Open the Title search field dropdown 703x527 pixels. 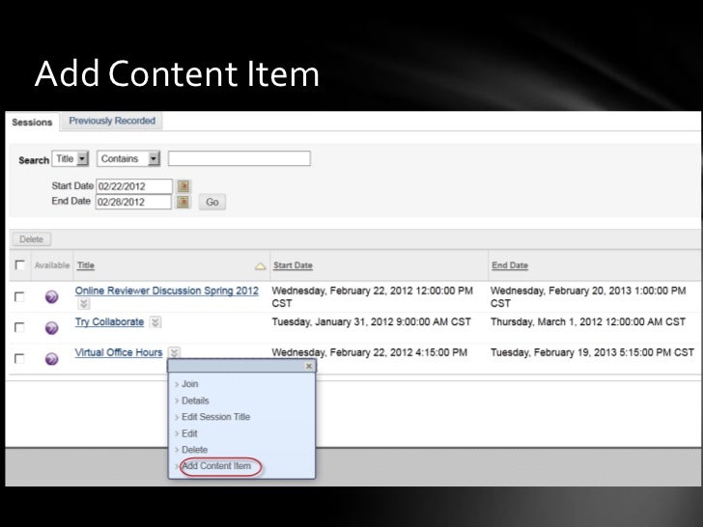coord(70,158)
